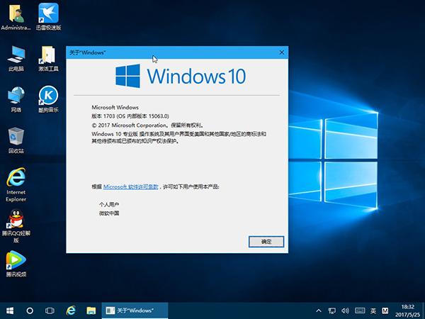This screenshot has height=319, width=425.
Task: Open File Explorer from the taskbar
Action: pyautogui.click(x=91, y=310)
